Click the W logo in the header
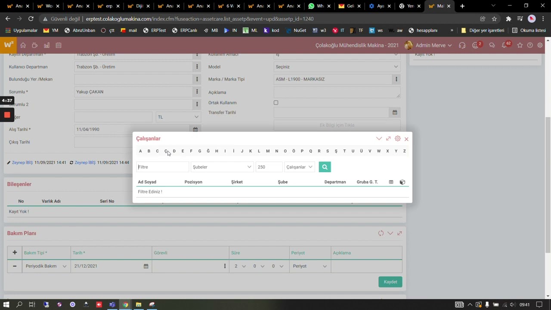 coord(8,45)
